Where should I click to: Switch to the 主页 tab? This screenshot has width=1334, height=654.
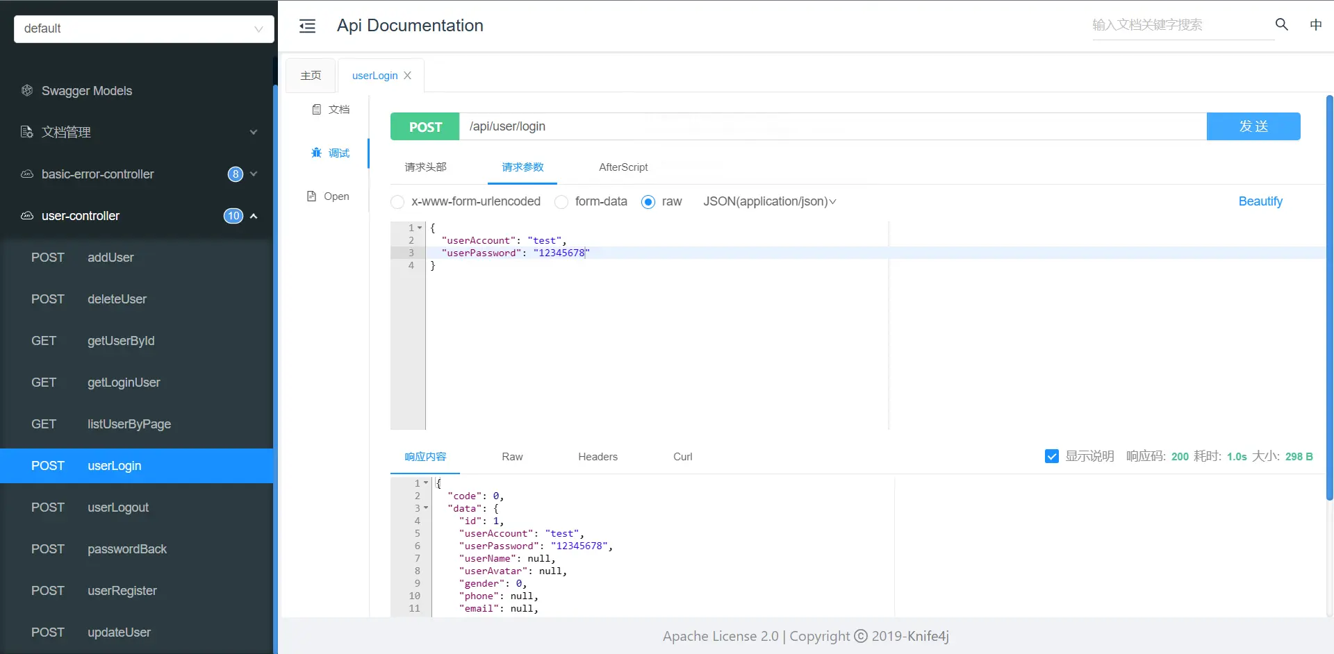311,76
